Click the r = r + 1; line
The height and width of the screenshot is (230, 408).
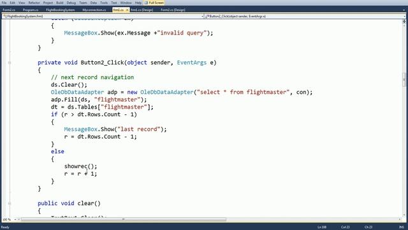[81, 174]
